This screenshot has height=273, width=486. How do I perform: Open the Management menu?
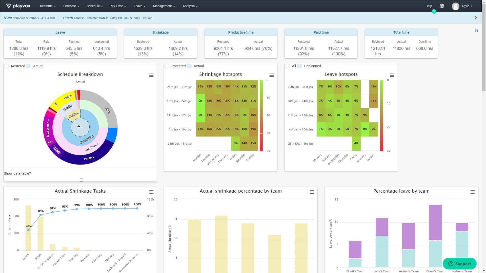coord(164,6)
